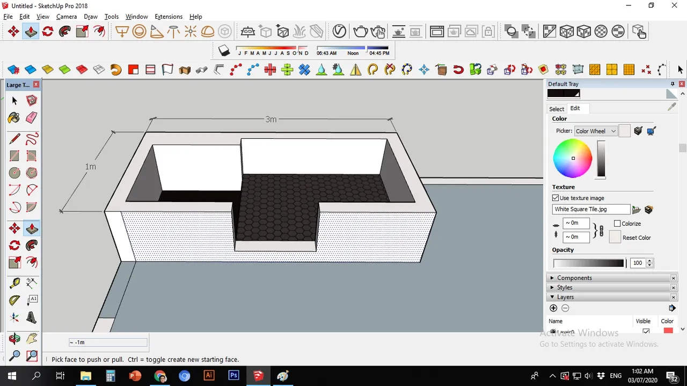This screenshot has height=386, width=687.
Task: Activate the Line pencil tool
Action: point(14,139)
